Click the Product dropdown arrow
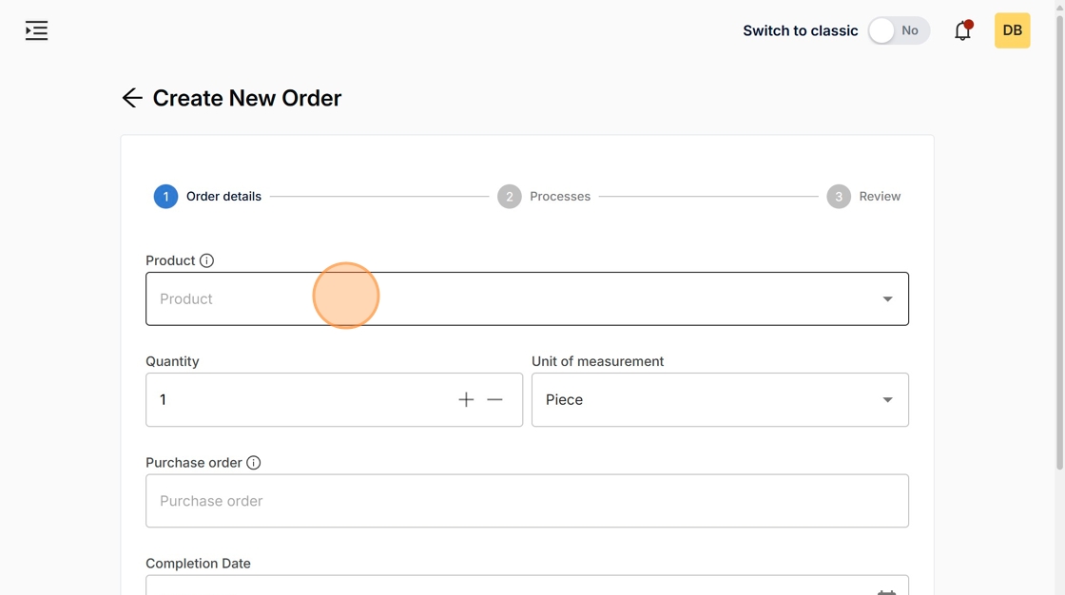 coord(887,298)
